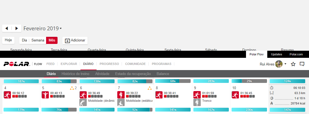Image resolution: width=309 pixels, height=114 pixels.
Task: Click the Polar logo
Action: [x=16, y=64]
